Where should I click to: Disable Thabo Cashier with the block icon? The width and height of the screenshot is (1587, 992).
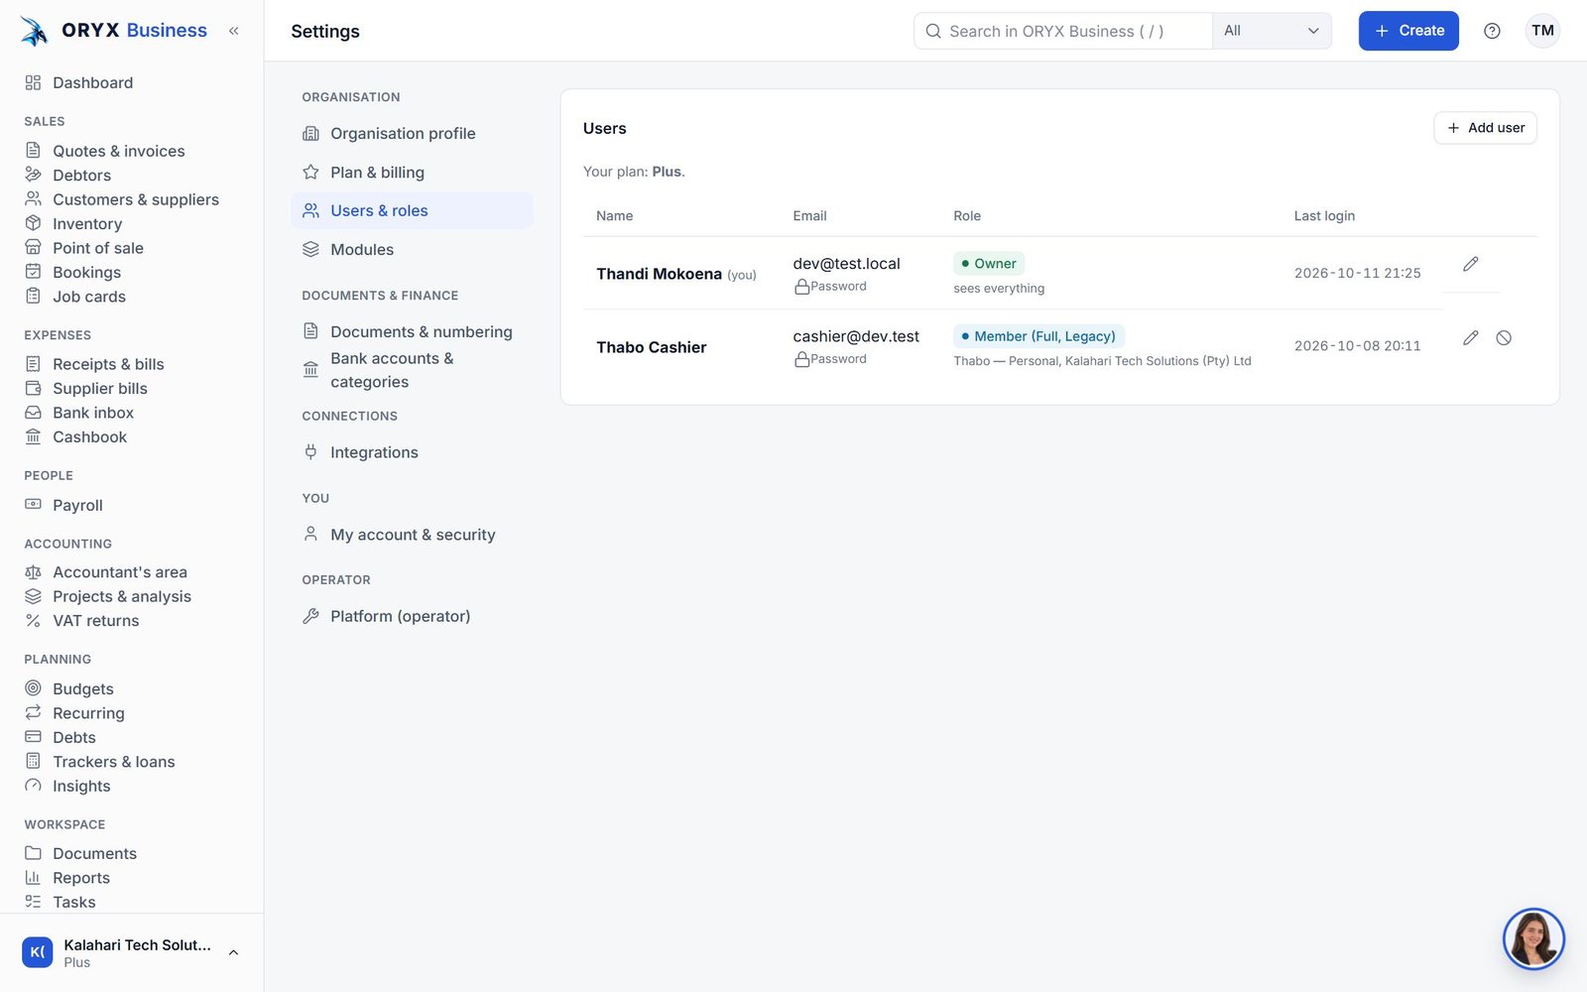[1504, 338]
